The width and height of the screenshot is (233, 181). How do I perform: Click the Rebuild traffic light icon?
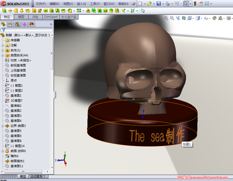195,4
